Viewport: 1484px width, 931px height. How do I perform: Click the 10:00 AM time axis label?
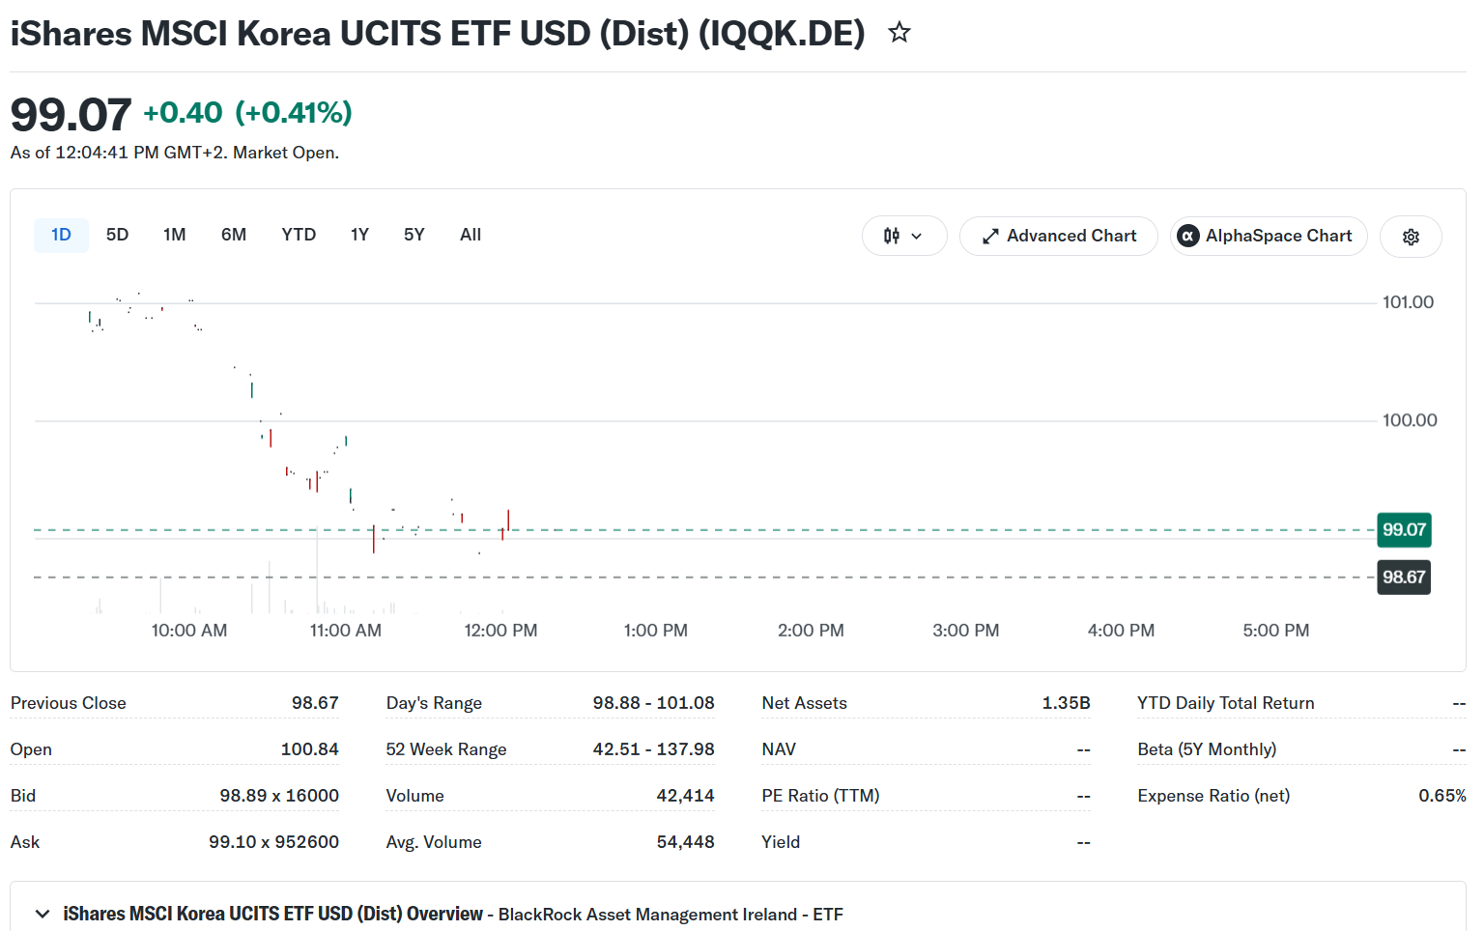189,631
